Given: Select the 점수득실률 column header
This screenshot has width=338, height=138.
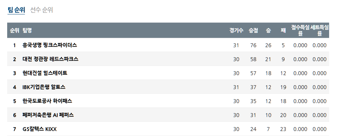Looking at the screenshot, I should [x=300, y=30].
